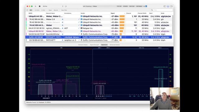Click the vertical scrollbar of the networks table
The height and width of the screenshot is (112, 199).
173,25
